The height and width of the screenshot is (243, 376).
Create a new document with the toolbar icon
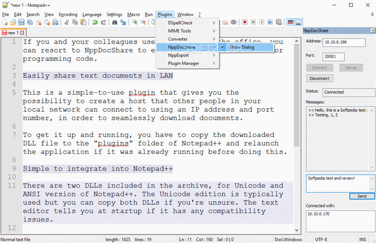tap(5, 23)
